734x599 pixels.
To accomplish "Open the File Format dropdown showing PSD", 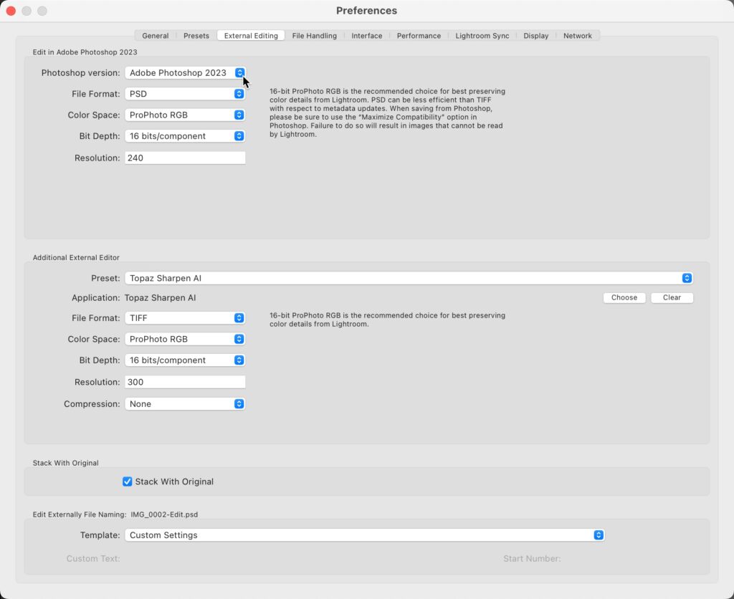I will (x=185, y=94).
